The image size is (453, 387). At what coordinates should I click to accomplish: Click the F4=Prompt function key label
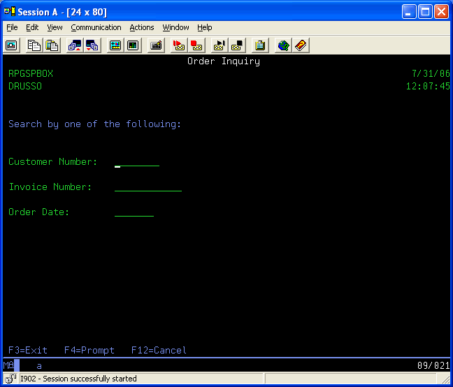point(89,350)
